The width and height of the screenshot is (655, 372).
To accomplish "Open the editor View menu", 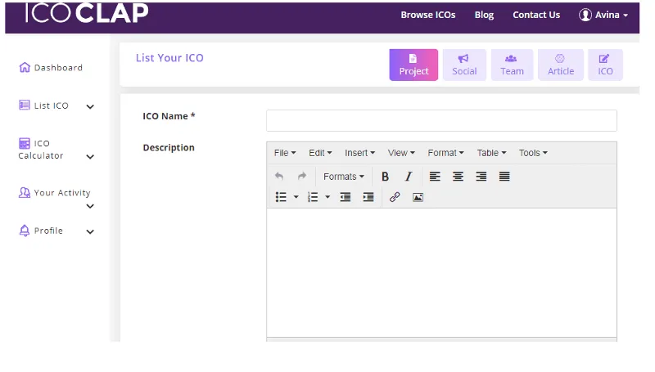I will pos(401,153).
